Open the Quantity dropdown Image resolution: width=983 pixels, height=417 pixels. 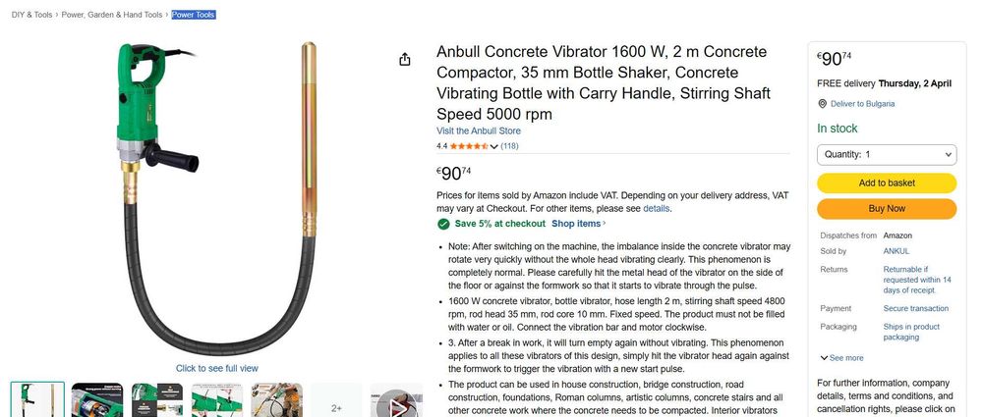point(887,155)
